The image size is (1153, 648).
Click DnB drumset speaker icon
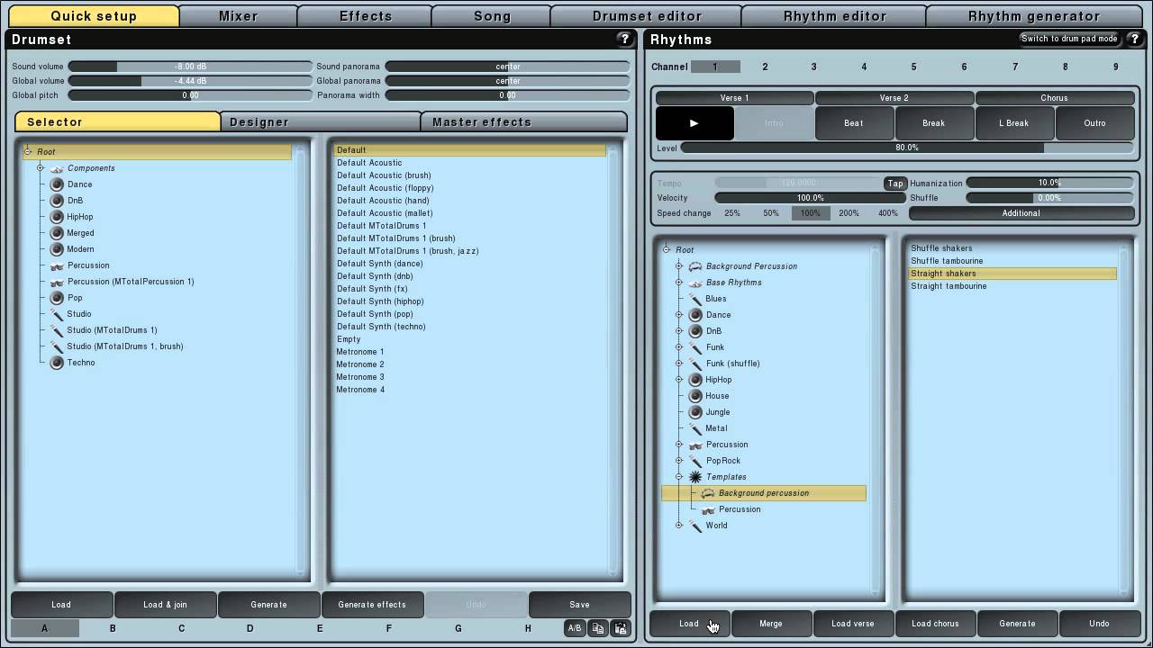[x=57, y=201]
